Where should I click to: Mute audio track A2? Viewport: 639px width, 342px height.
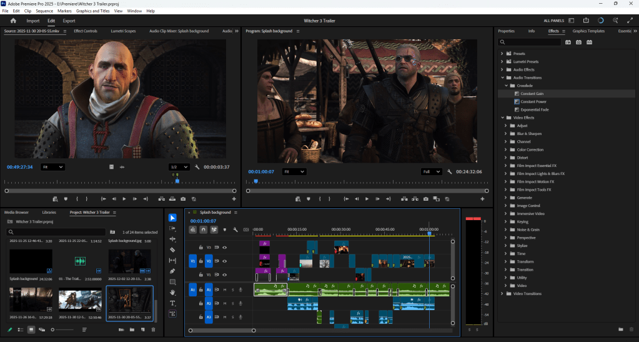tap(224, 303)
